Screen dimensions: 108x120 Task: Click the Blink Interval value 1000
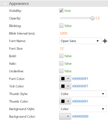[x=64, y=33]
